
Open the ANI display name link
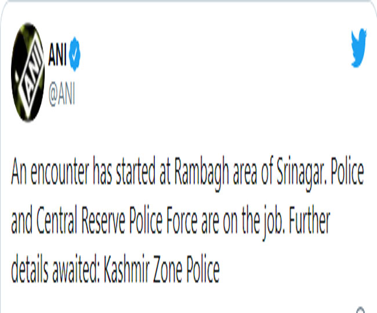[57, 54]
